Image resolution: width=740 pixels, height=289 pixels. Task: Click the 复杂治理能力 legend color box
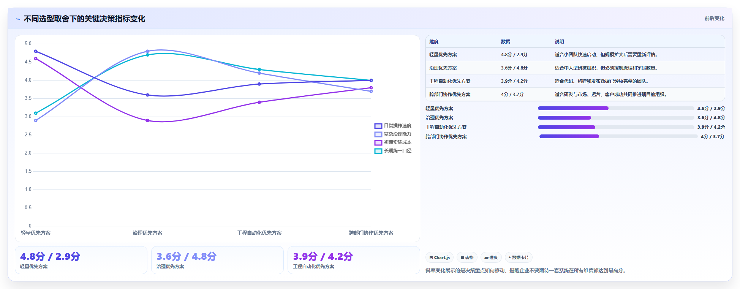(378, 134)
